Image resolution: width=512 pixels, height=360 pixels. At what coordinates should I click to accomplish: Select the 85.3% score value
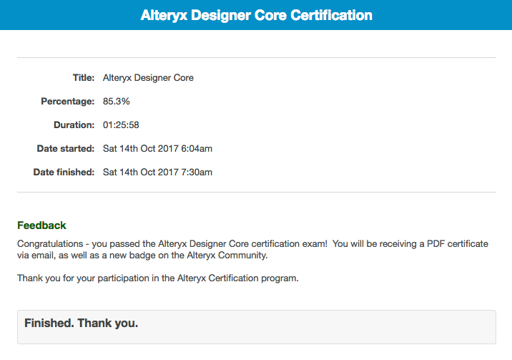(117, 102)
